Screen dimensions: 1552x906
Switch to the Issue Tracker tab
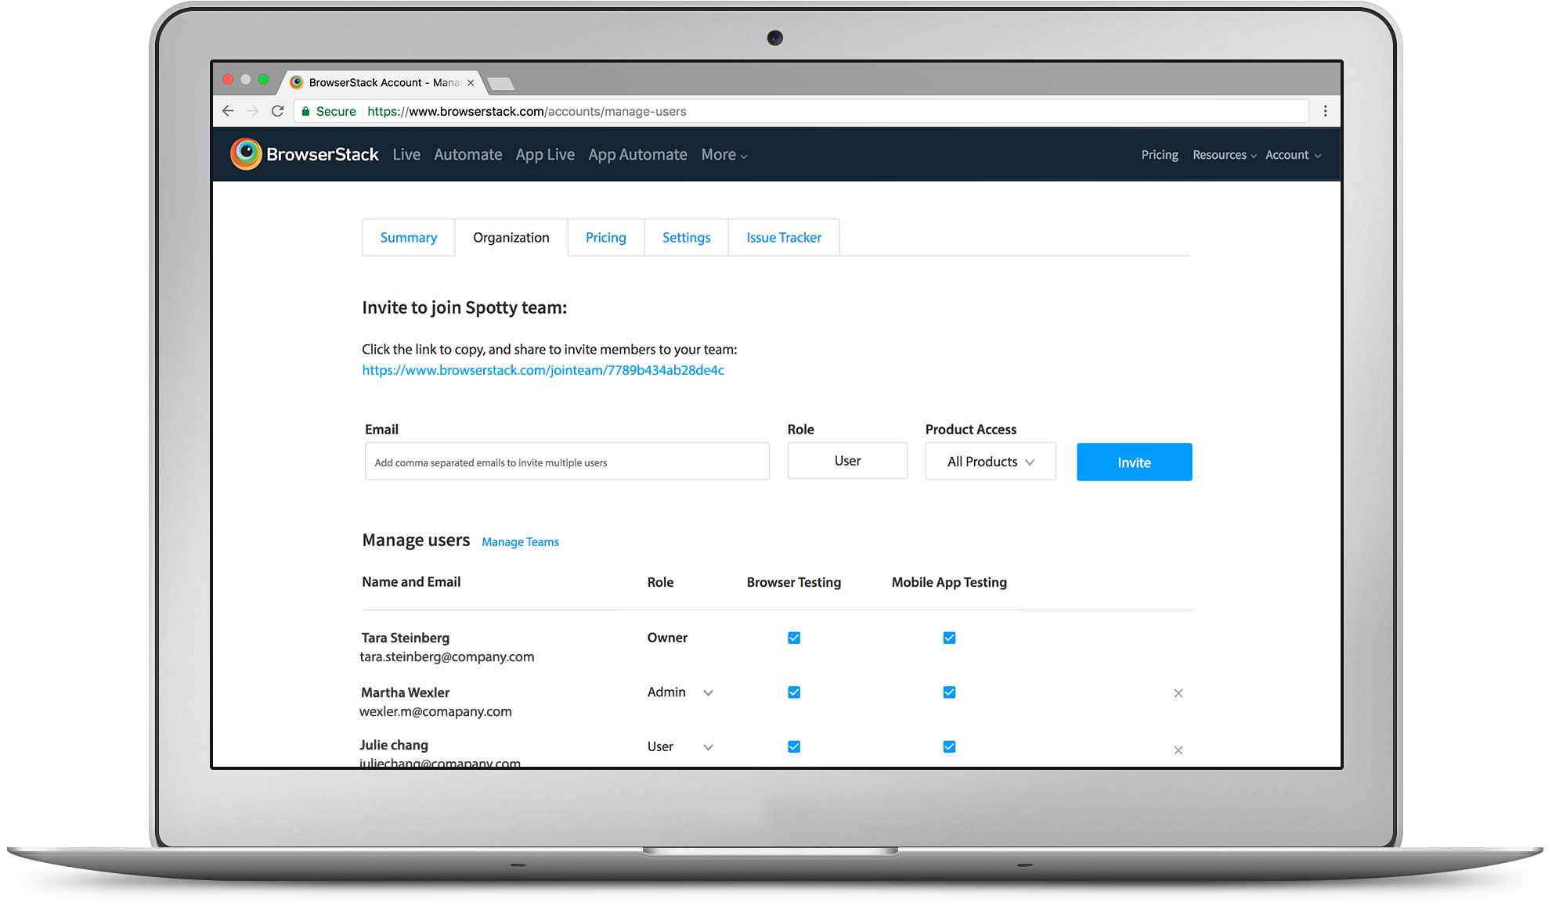pos(783,237)
